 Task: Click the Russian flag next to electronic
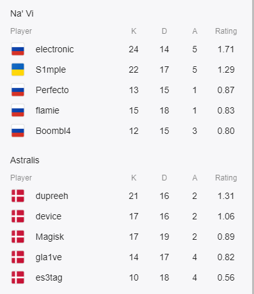click(18, 49)
